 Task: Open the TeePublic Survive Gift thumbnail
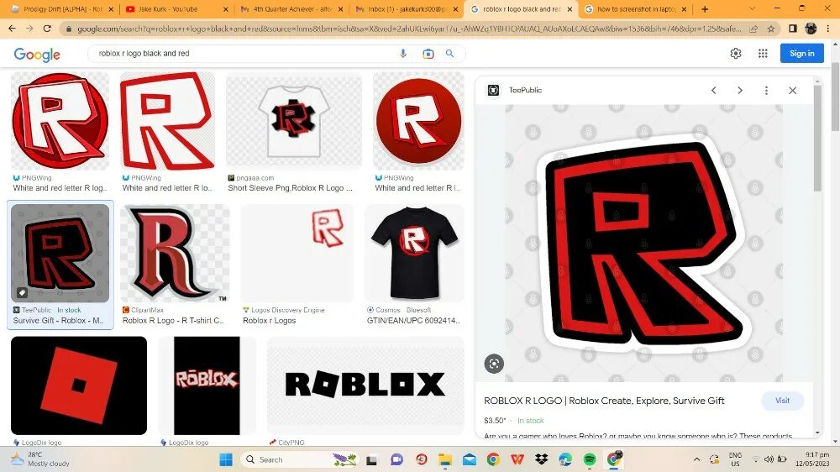60,254
